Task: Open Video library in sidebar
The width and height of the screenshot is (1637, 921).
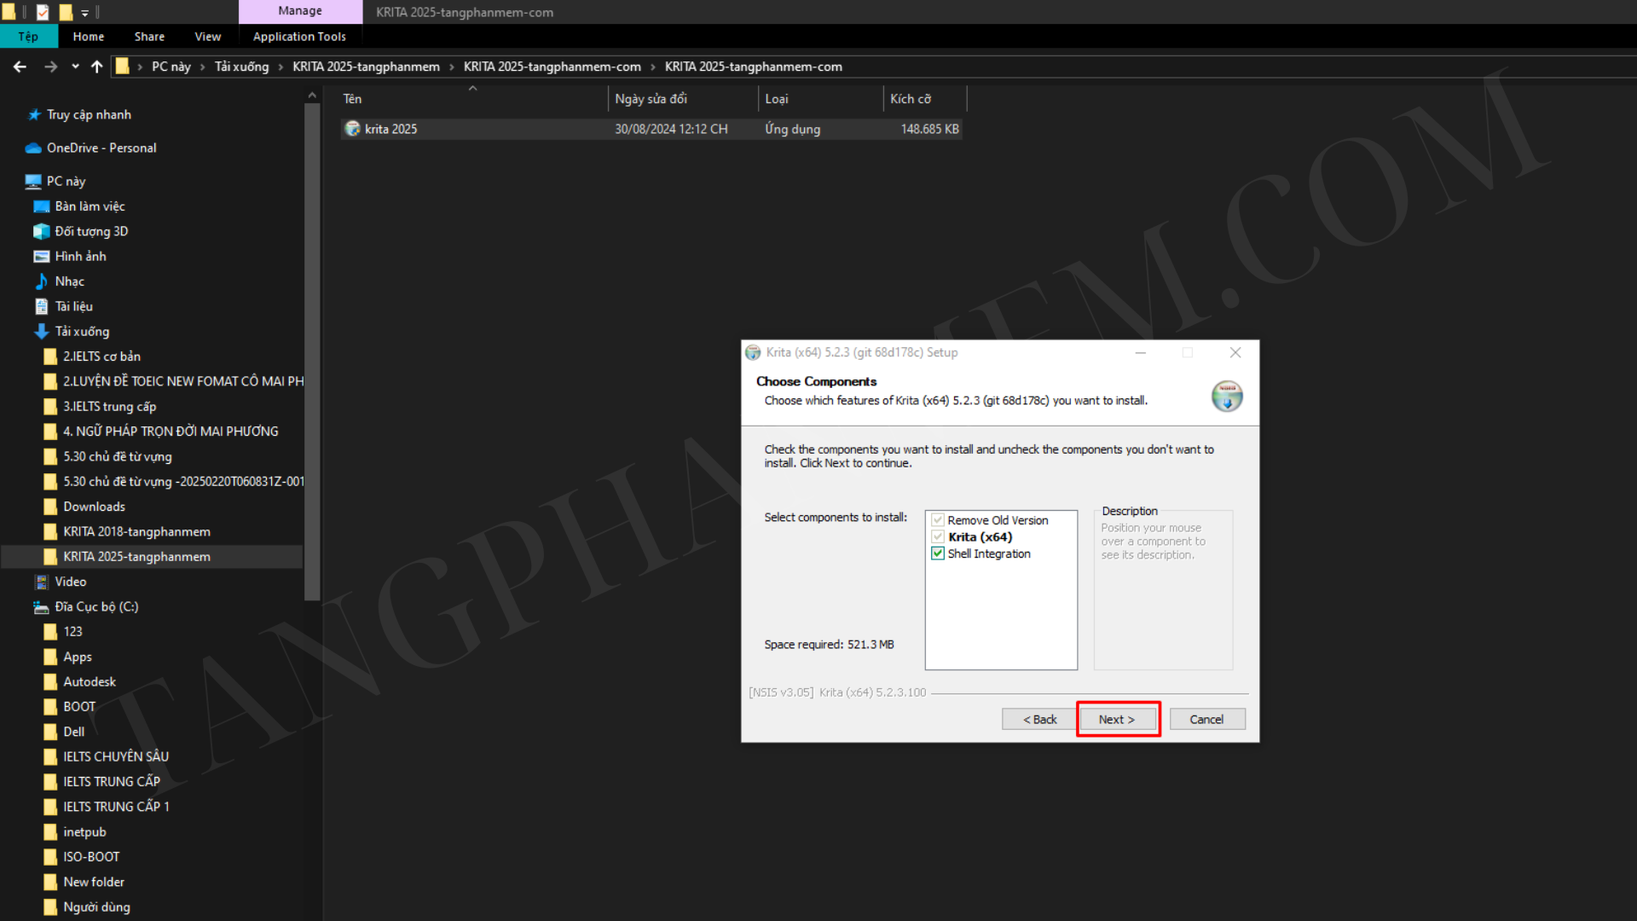Action: tap(70, 582)
